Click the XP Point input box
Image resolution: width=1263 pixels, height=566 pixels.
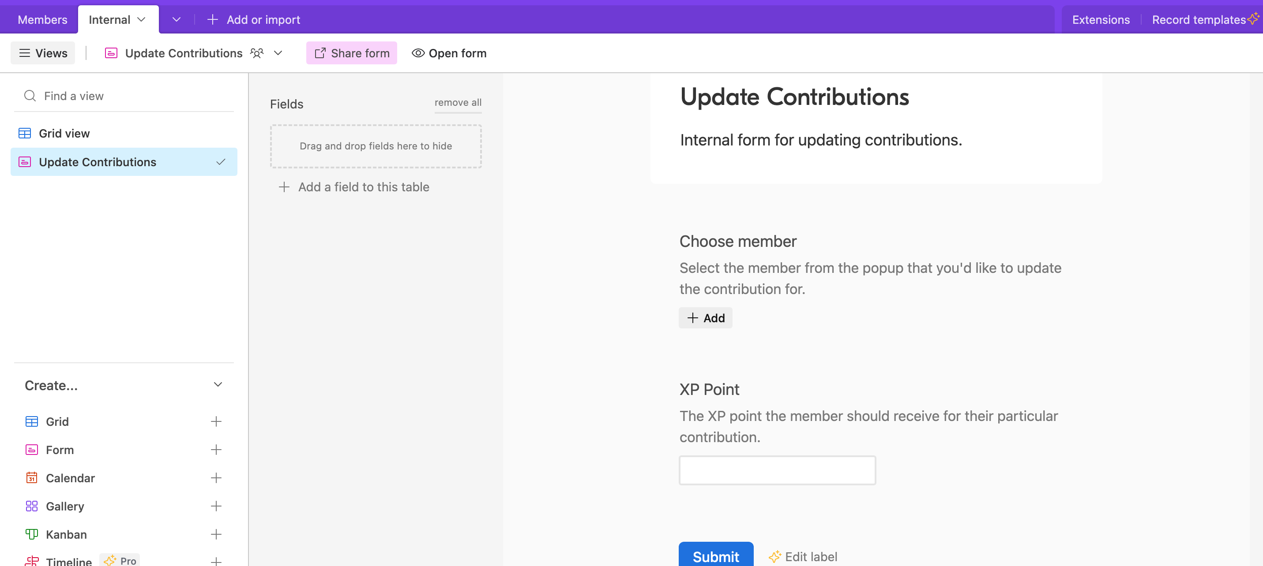pos(777,470)
